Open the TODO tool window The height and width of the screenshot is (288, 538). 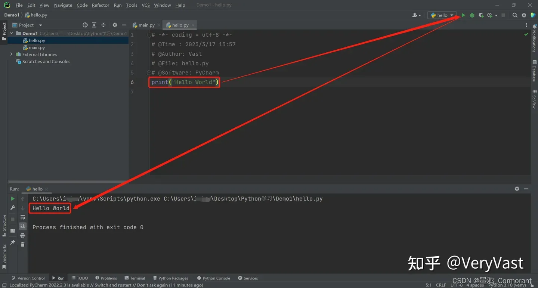pos(80,278)
